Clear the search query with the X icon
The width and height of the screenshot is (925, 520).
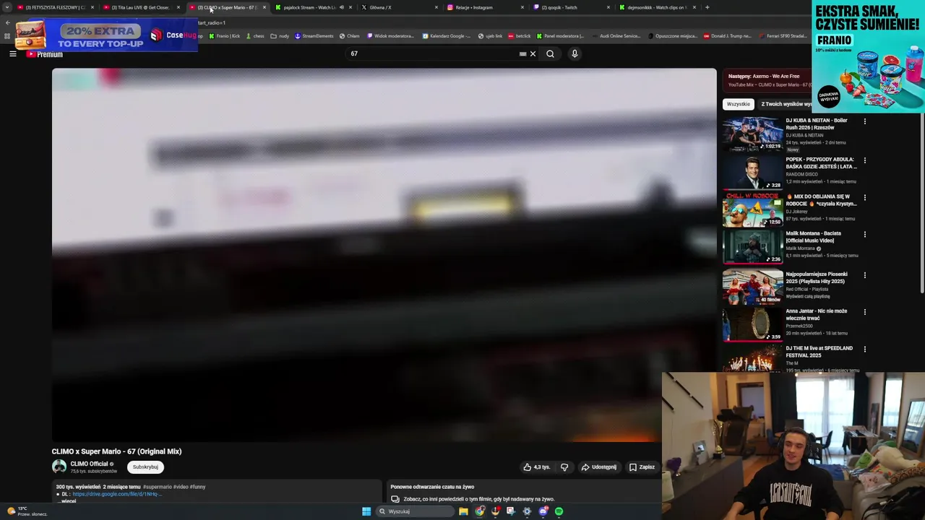coord(533,53)
